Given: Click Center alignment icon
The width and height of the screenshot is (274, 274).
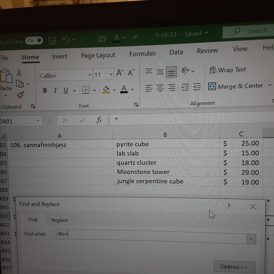Looking at the screenshot, I should [x=160, y=88].
